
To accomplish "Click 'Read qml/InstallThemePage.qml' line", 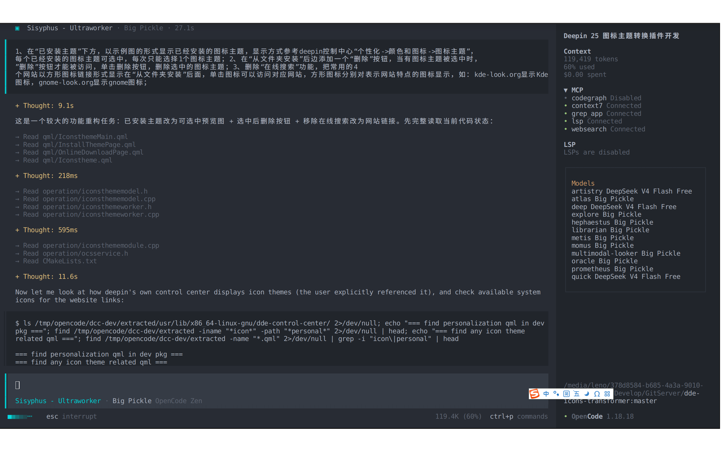I will pos(76,144).
